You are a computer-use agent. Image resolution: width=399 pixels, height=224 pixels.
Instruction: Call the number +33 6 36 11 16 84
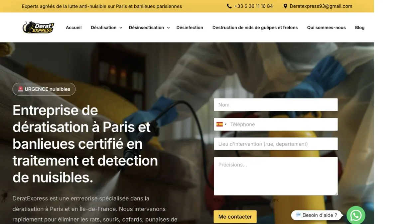coord(253,6)
